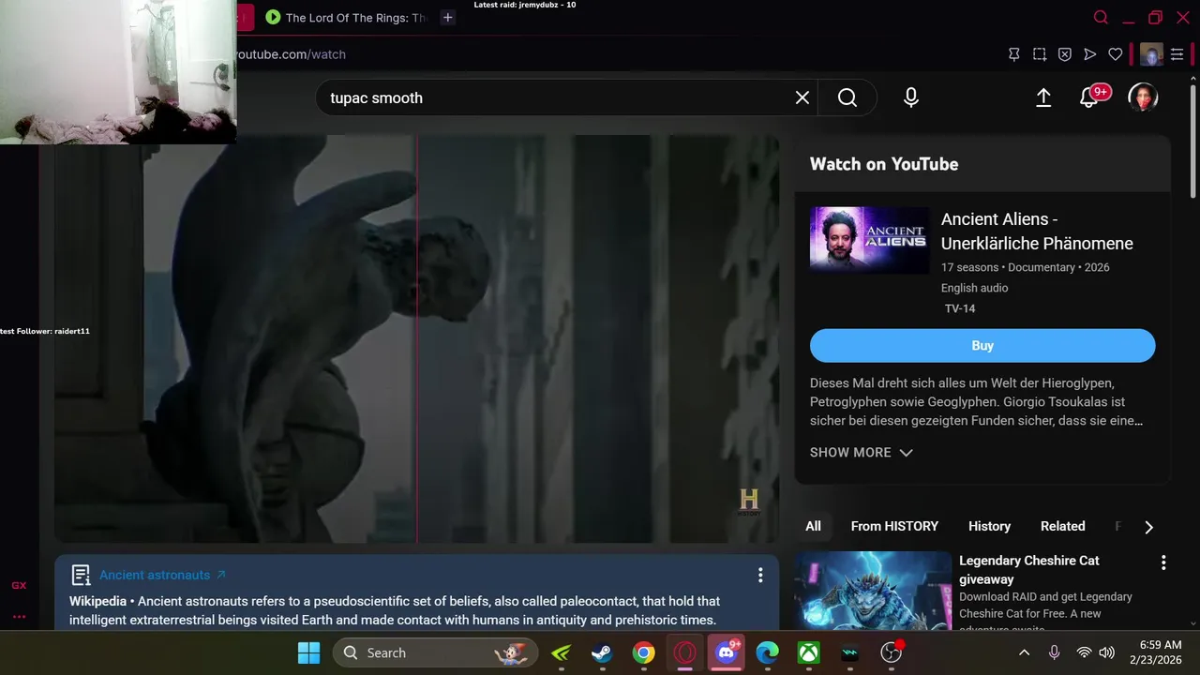Open Google Chrome from the taskbar
The height and width of the screenshot is (675, 1200).
tap(643, 652)
